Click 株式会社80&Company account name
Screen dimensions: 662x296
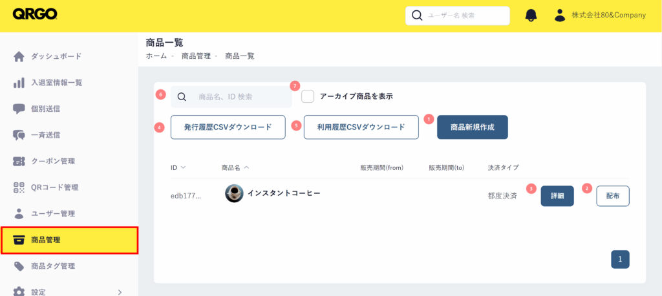point(608,16)
